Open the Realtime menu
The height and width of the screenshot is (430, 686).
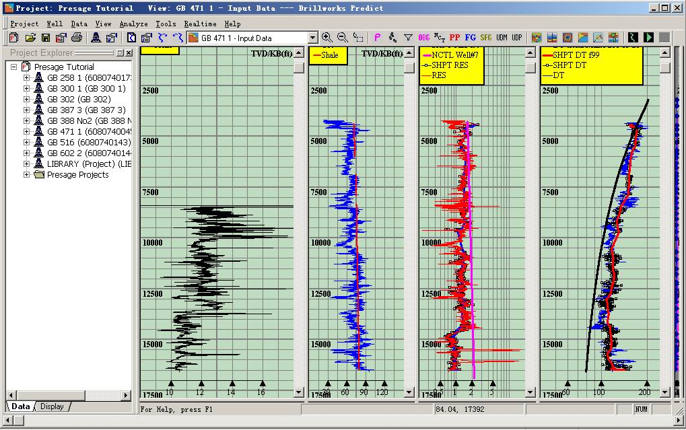click(201, 24)
